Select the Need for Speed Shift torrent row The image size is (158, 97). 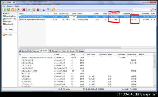[x=87, y=17]
